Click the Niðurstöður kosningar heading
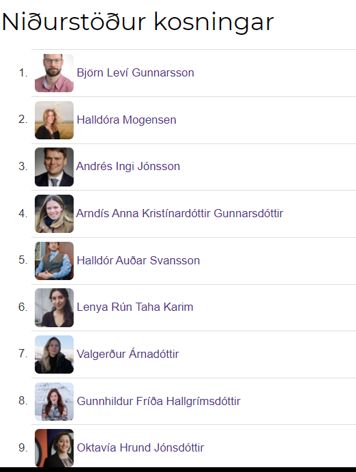This screenshot has height=472, width=356. pyautogui.click(x=138, y=22)
